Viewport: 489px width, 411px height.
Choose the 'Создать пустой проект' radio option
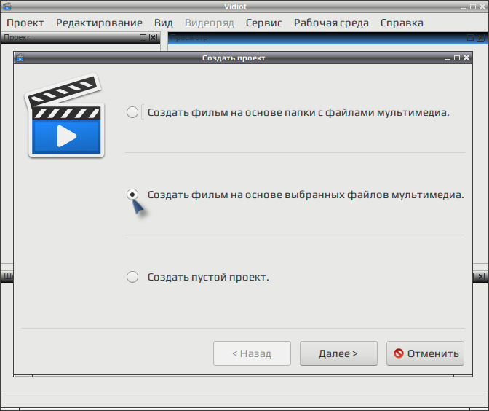pos(132,277)
